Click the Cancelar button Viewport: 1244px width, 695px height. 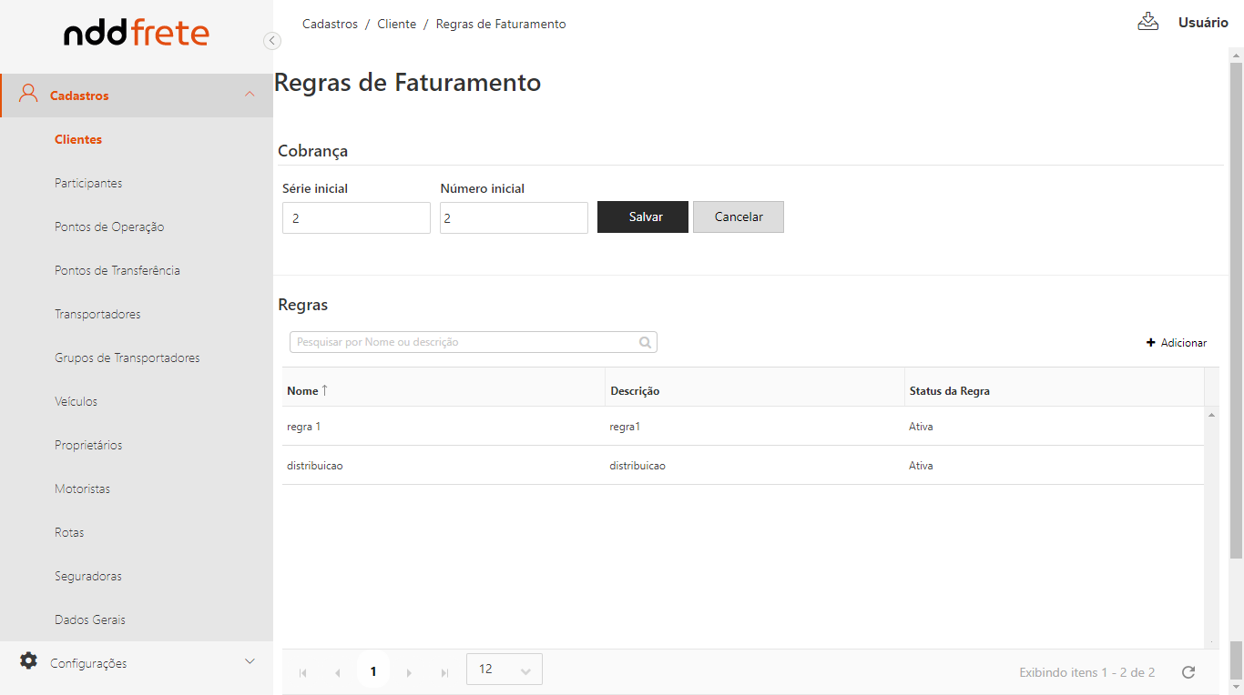(738, 217)
